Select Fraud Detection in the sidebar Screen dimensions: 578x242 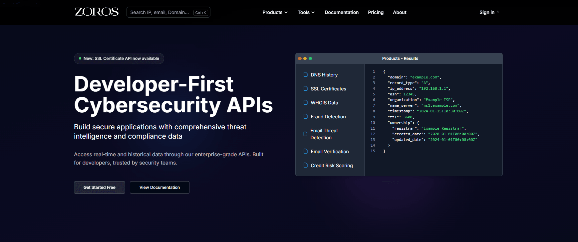tap(328, 117)
